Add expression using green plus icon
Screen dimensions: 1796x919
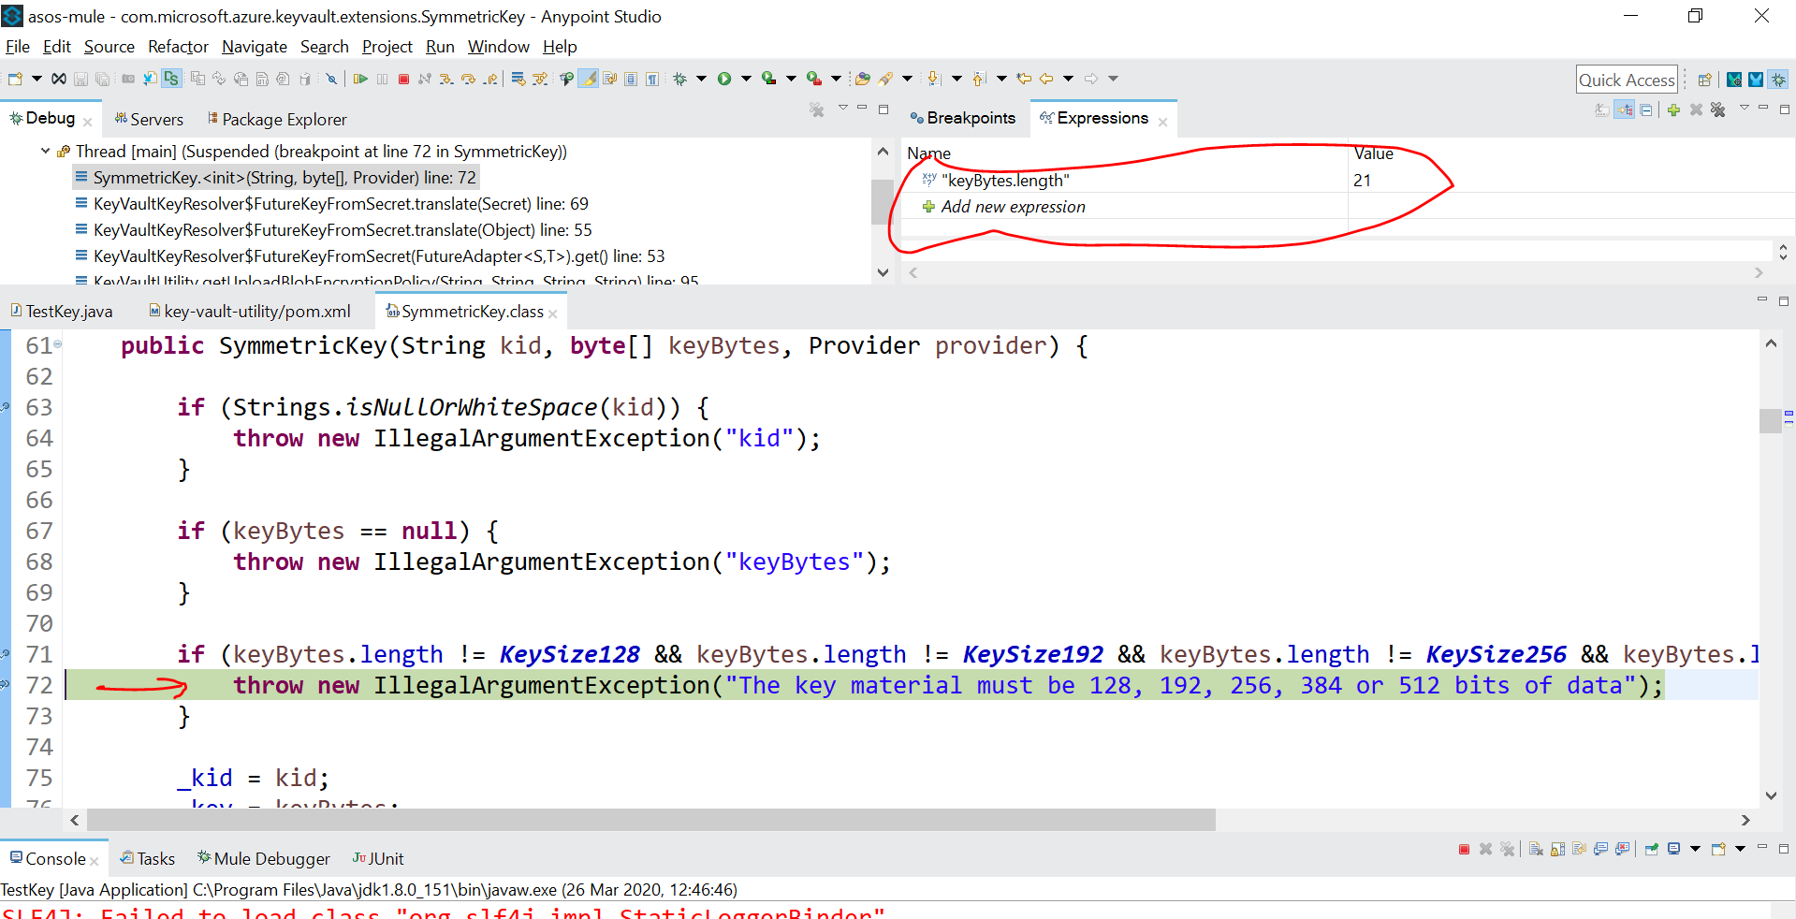(1673, 109)
